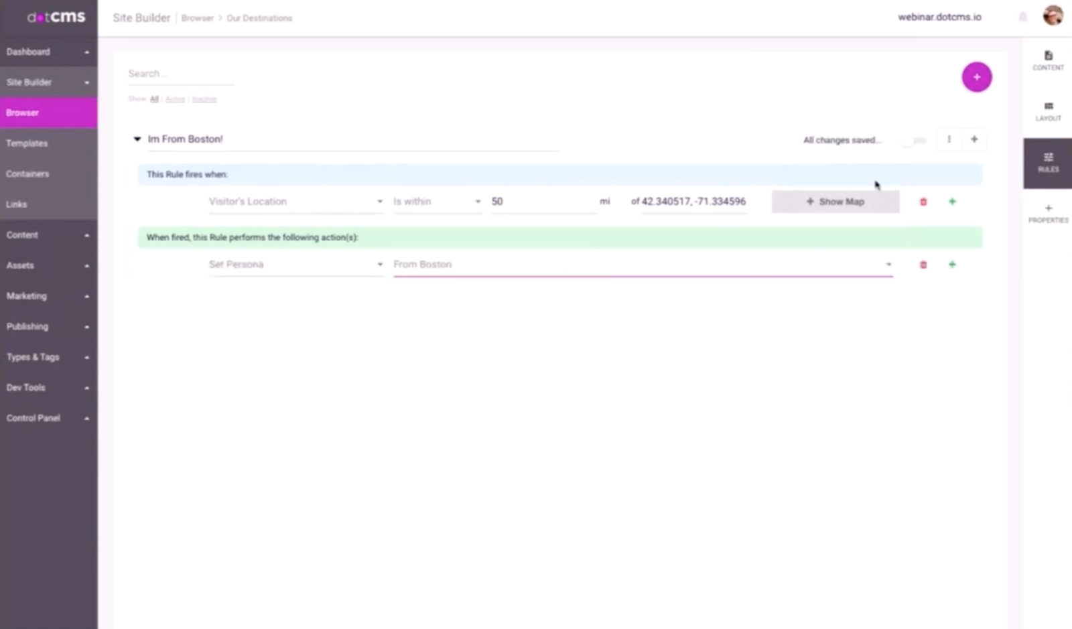Add another action with green plus
1072x629 pixels.
952,265
